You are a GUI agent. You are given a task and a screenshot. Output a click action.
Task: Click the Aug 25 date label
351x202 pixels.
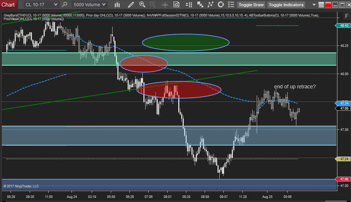[267, 197]
